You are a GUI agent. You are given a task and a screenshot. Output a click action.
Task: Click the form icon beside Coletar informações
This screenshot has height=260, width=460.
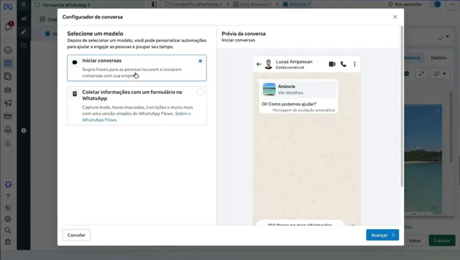(75, 94)
